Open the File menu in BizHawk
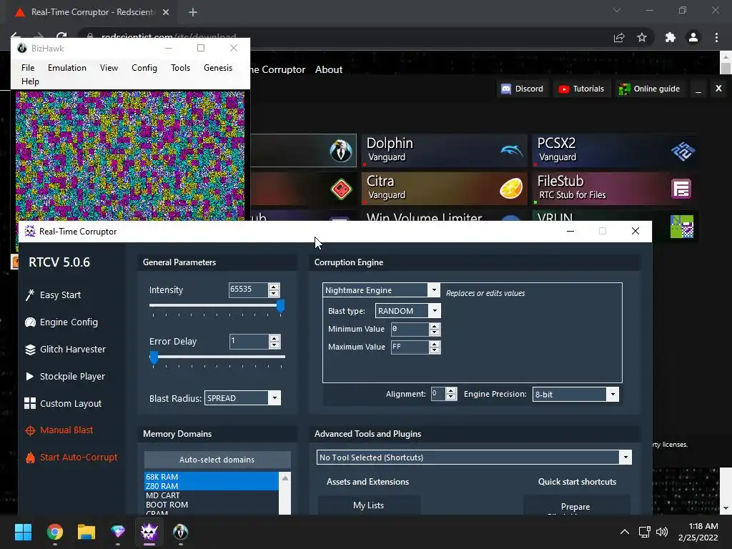 click(x=28, y=68)
